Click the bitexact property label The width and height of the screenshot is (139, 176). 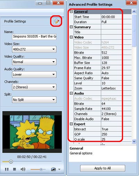point(80,129)
